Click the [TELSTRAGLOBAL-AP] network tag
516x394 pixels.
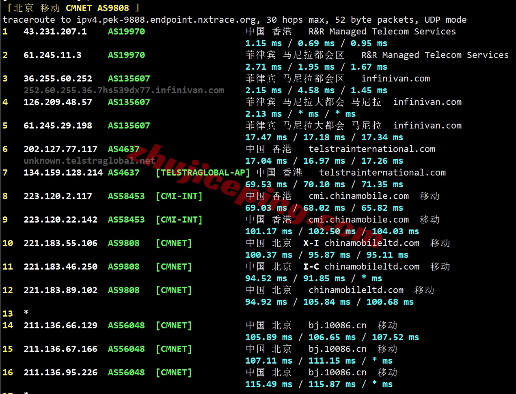(x=203, y=173)
